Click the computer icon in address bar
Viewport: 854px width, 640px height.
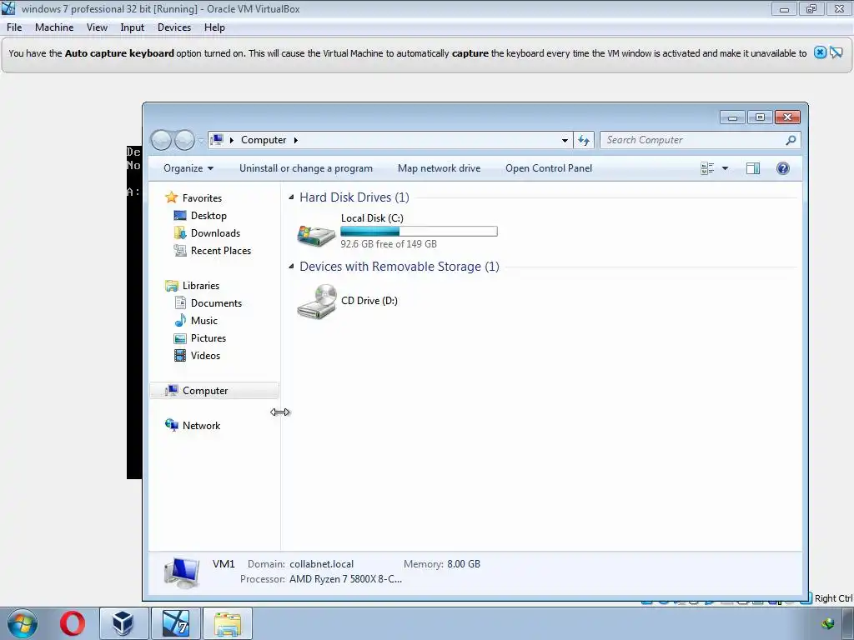coord(217,140)
